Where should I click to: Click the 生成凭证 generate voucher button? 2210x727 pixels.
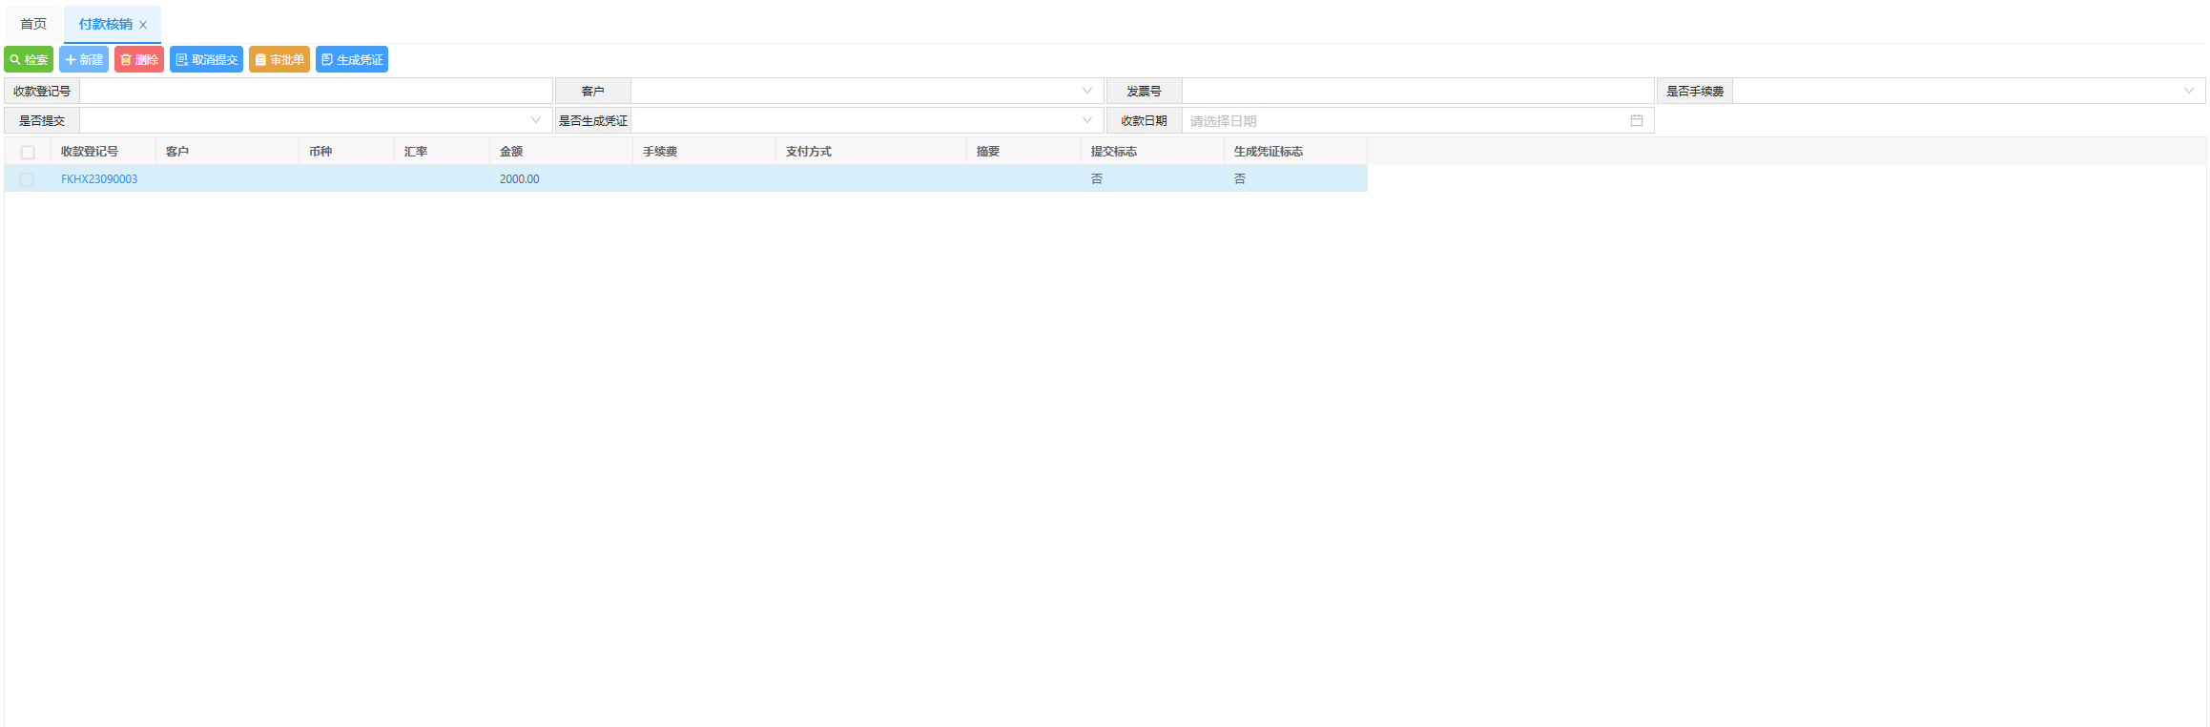352,59
